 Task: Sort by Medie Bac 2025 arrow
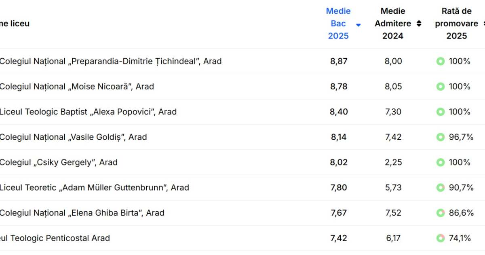coord(358,25)
